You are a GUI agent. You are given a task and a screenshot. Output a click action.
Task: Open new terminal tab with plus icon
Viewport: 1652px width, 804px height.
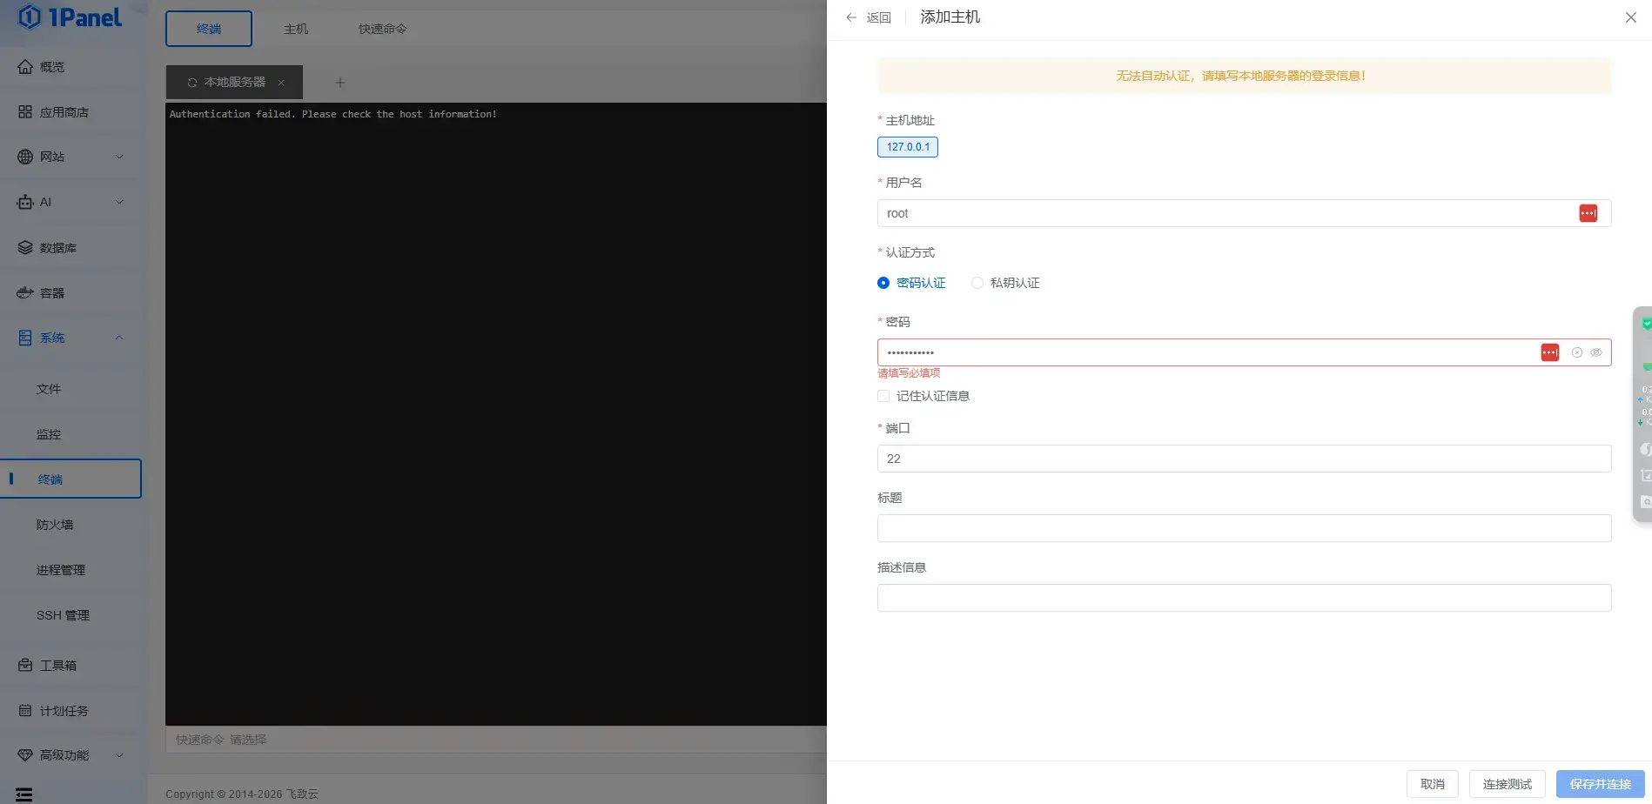(x=340, y=83)
